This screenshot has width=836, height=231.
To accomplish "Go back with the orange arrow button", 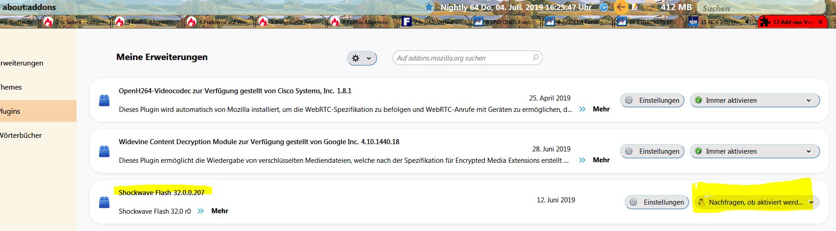I will coord(621,7).
